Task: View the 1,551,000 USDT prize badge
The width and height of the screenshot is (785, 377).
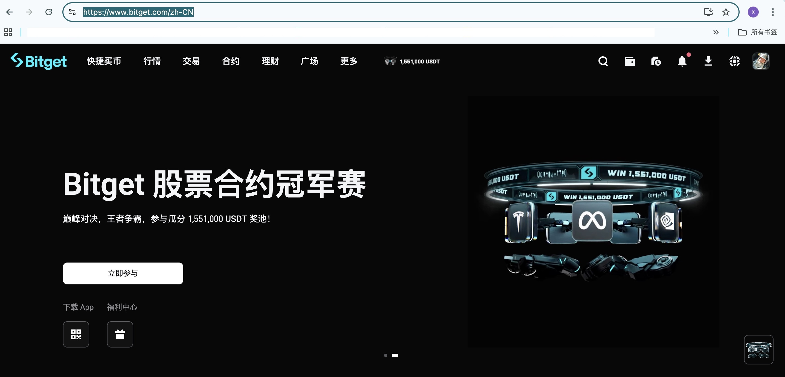Action: tap(411, 61)
